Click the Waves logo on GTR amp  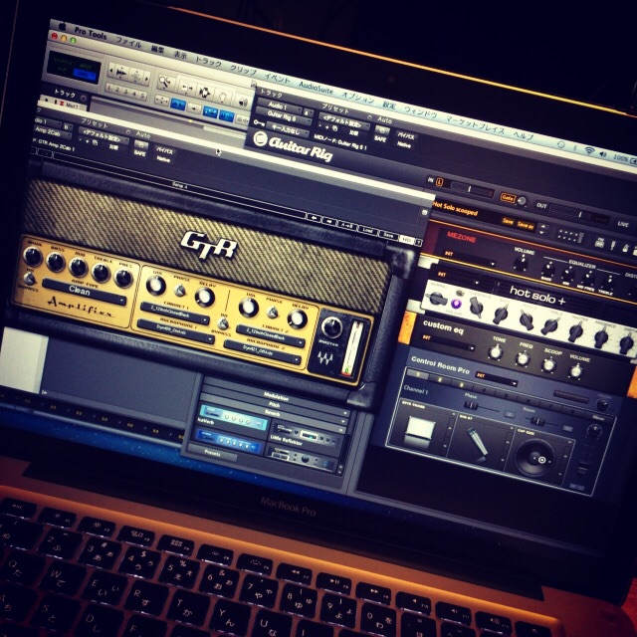pyautogui.click(x=325, y=357)
